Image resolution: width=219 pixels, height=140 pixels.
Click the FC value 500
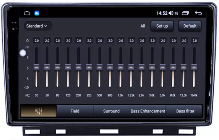coord(99,95)
